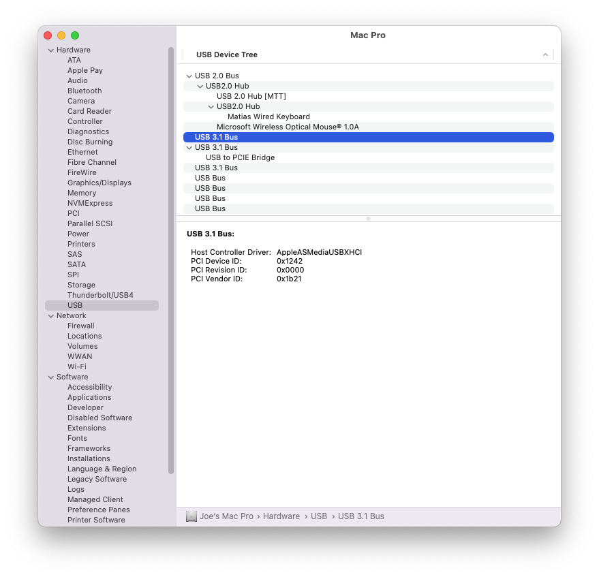599x577 pixels.
Task: Collapse the USB Device Tree header chevron
Action: pos(545,54)
